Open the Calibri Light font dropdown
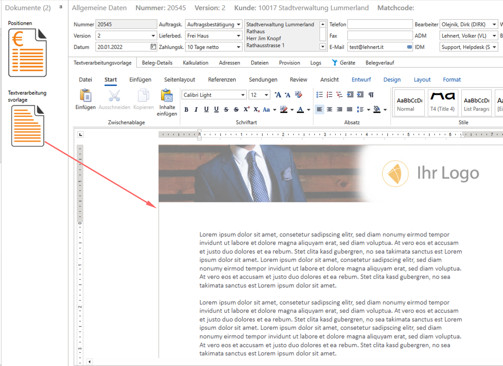Image resolution: width=503 pixels, height=366 pixels. coord(243,95)
